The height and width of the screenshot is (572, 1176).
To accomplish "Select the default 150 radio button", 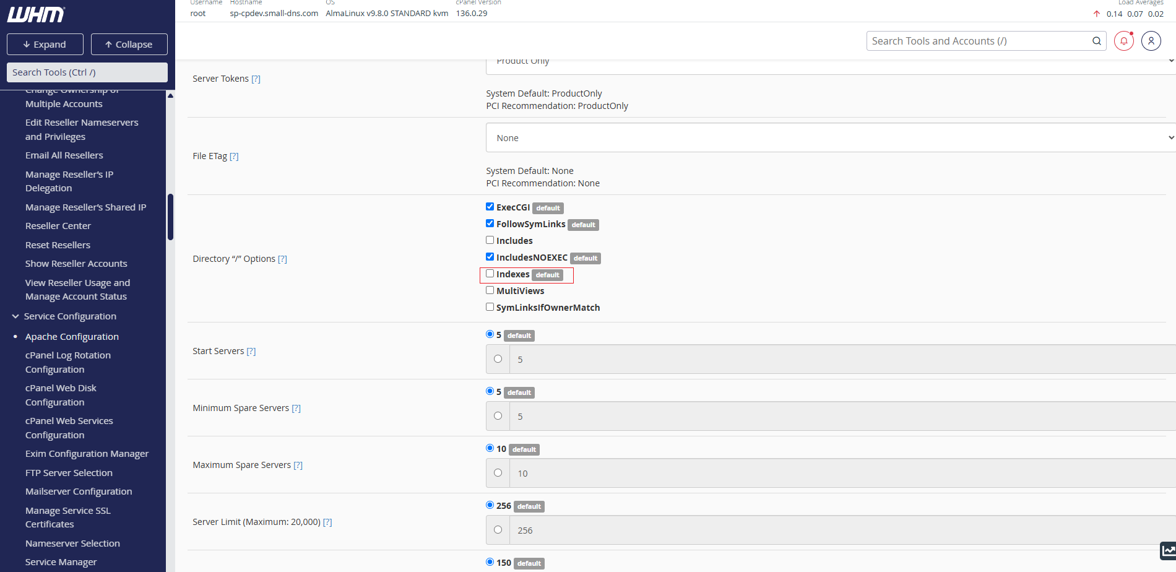I will [x=490, y=562].
